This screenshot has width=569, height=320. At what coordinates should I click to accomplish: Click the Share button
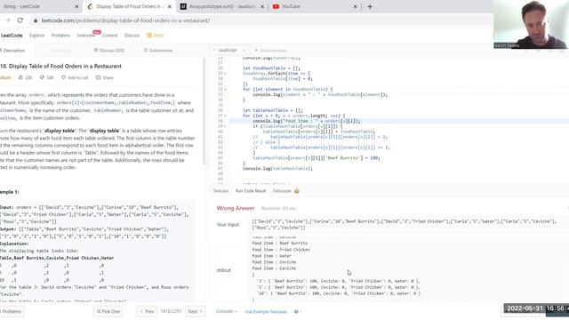pyautogui.click(x=105, y=77)
